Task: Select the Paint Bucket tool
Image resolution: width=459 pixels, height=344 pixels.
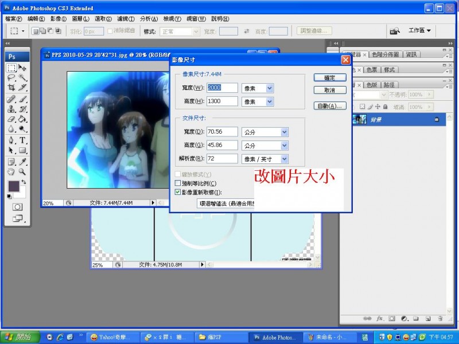Action: (x=22, y=119)
